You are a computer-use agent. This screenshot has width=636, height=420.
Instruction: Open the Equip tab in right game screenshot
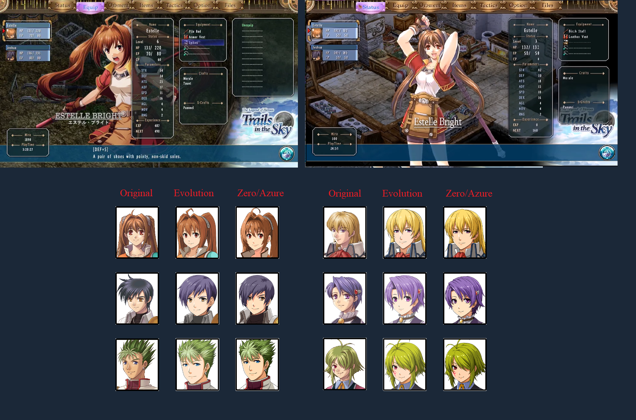pyautogui.click(x=401, y=5)
